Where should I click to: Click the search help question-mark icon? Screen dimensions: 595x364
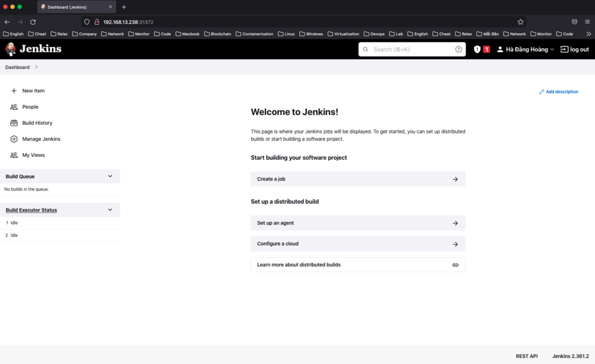pyautogui.click(x=458, y=49)
